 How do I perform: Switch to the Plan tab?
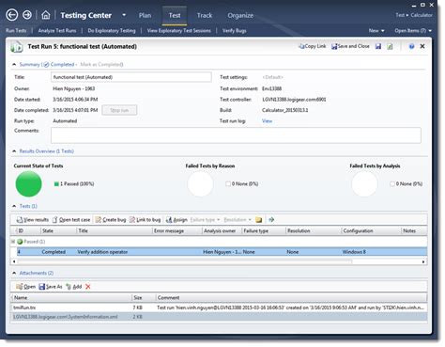[145, 15]
